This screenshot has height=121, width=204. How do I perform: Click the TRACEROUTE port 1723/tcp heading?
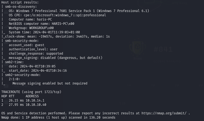point(31,92)
